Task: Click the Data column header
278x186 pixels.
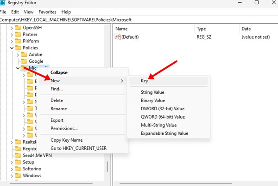Action: coord(246,29)
